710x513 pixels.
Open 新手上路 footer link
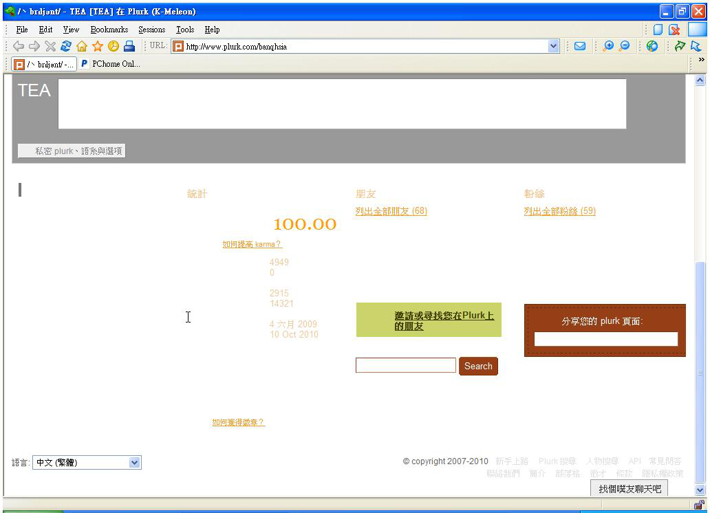click(512, 461)
